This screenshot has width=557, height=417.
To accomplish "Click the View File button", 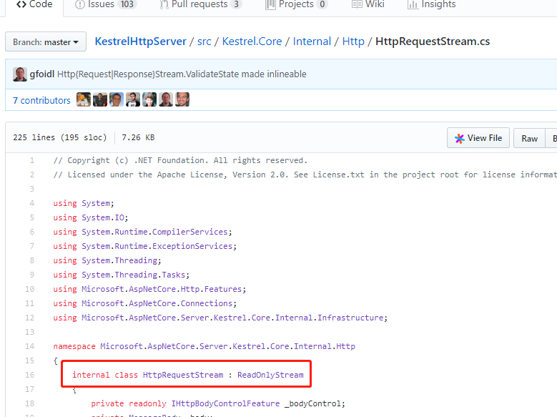I will [478, 138].
